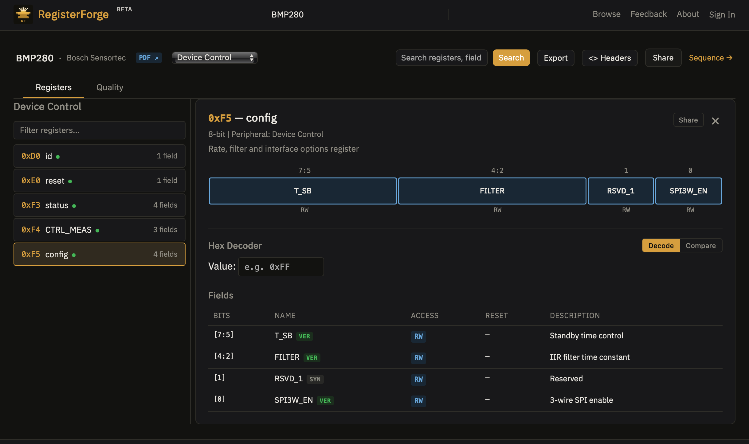Select the 0xF4 CTRL_MEAS register

99,230
